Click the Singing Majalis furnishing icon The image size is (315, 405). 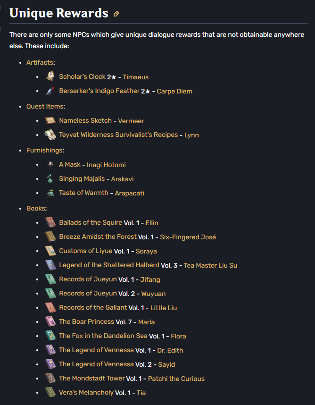coord(50,178)
